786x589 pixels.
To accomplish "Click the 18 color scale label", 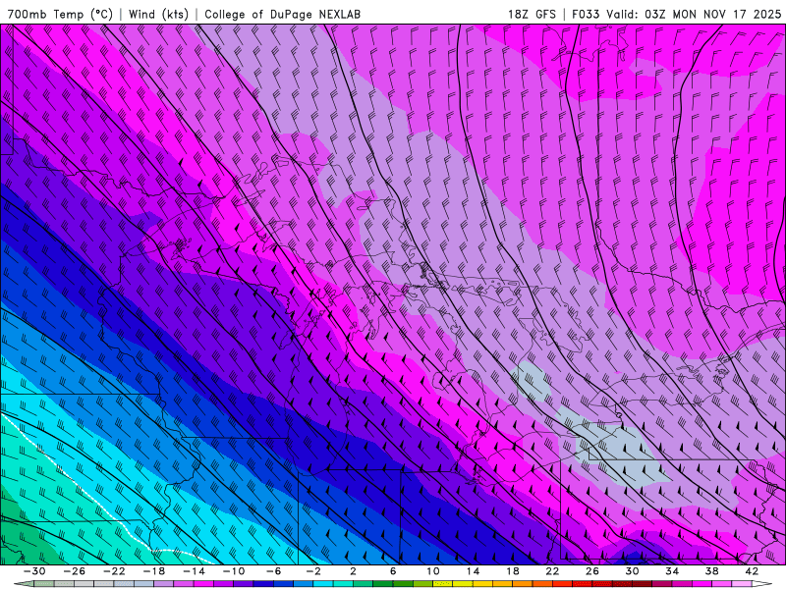I will (x=513, y=571).
